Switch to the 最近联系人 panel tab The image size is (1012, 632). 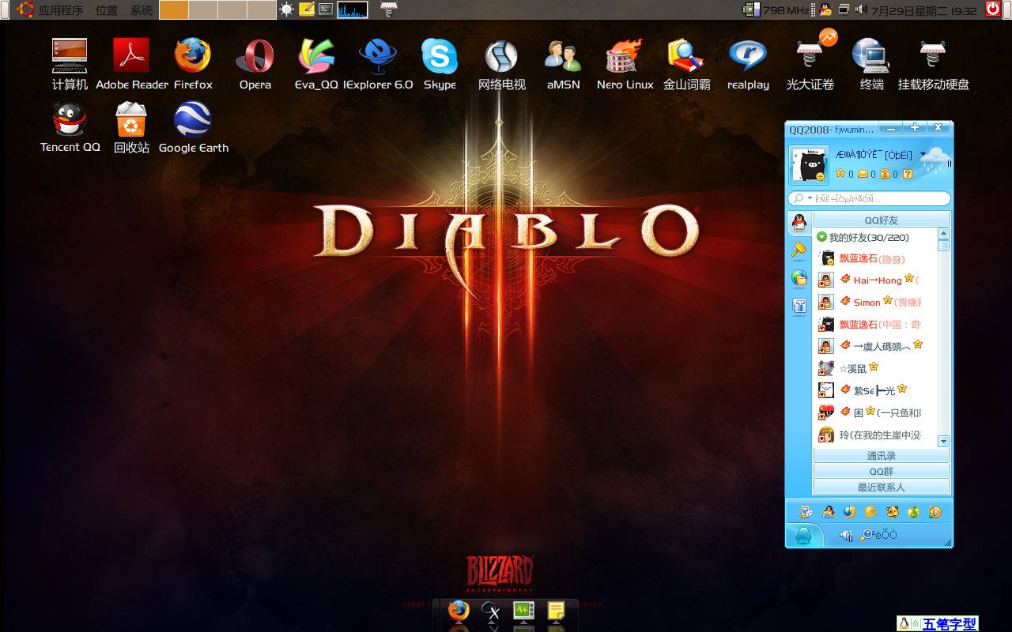(882, 487)
